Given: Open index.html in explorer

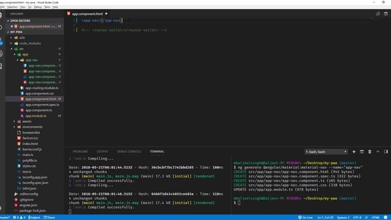Looking at the screenshot, I should [30, 144].
